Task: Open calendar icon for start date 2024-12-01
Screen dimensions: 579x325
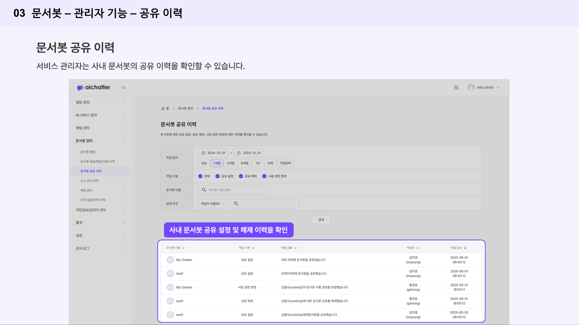Action: [203, 153]
